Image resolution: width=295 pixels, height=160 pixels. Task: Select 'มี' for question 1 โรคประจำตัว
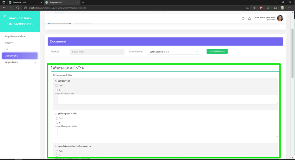57,90
